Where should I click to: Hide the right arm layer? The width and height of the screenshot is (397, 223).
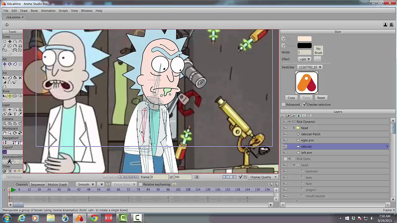(285, 140)
